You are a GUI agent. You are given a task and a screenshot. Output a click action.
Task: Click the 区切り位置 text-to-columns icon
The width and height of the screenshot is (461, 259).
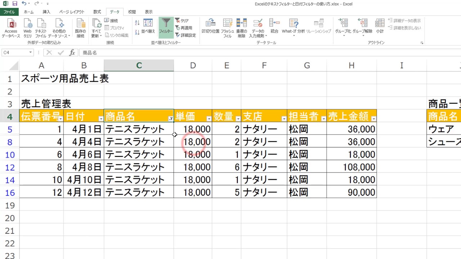tap(210, 26)
